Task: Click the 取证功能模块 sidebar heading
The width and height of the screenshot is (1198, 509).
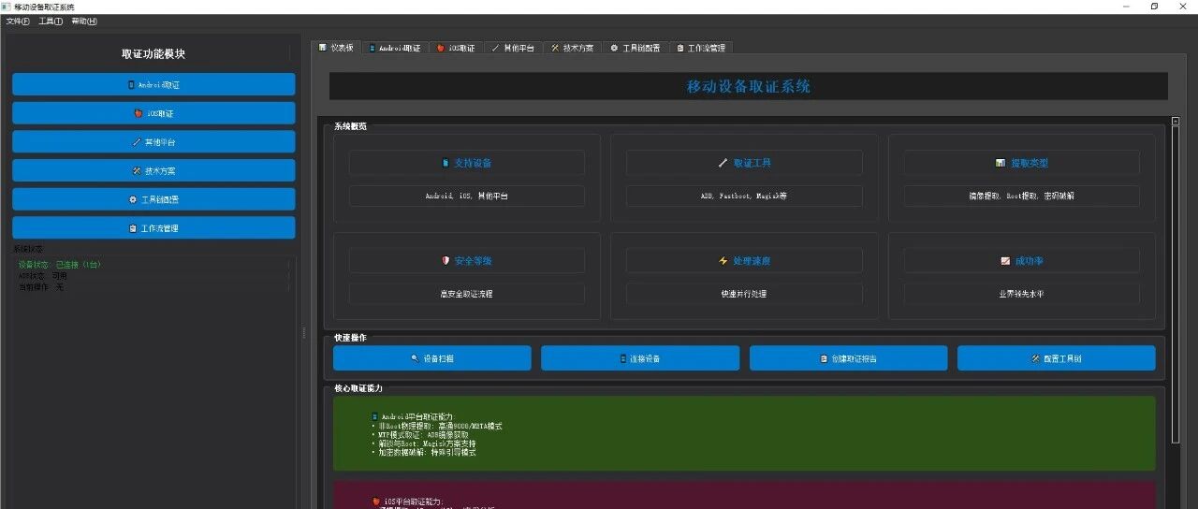Action: click(153, 54)
